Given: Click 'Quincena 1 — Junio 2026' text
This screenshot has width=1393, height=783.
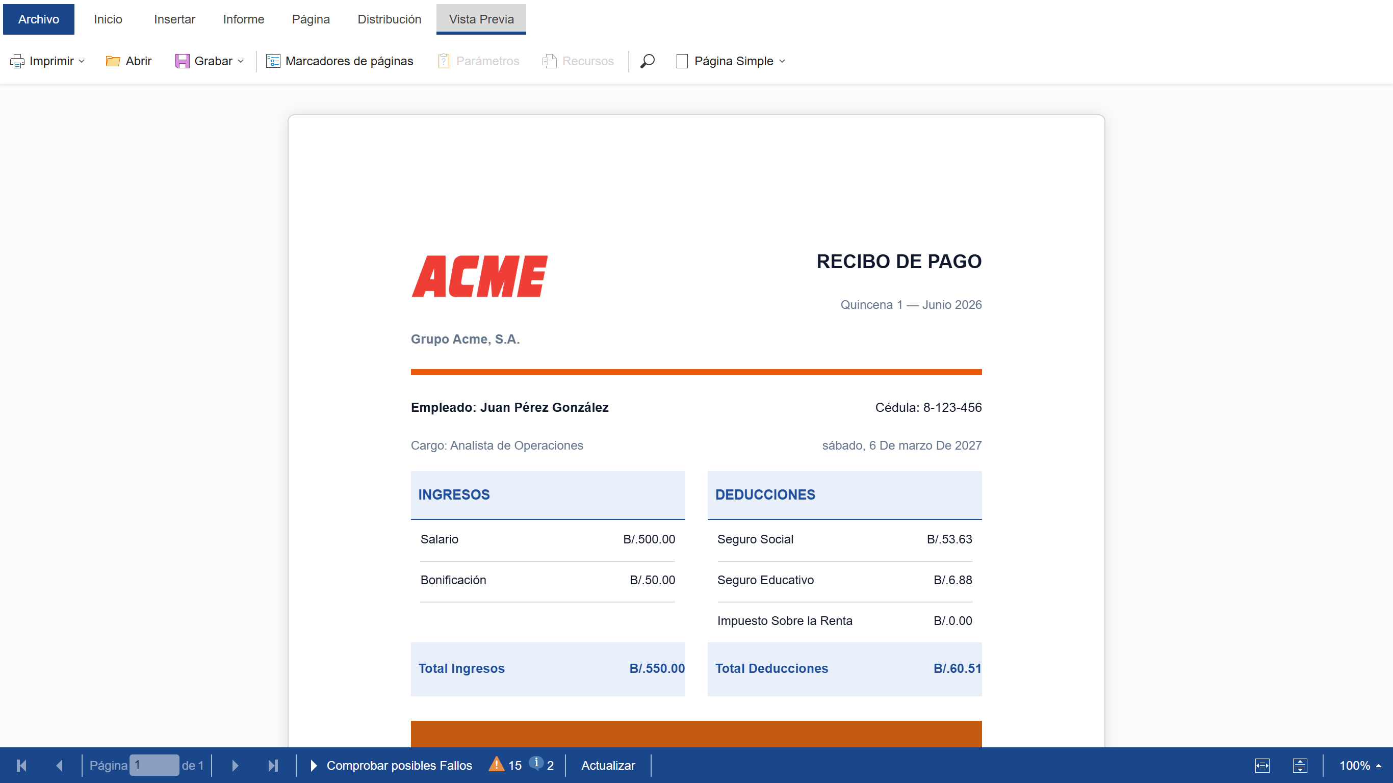Looking at the screenshot, I should (x=911, y=304).
